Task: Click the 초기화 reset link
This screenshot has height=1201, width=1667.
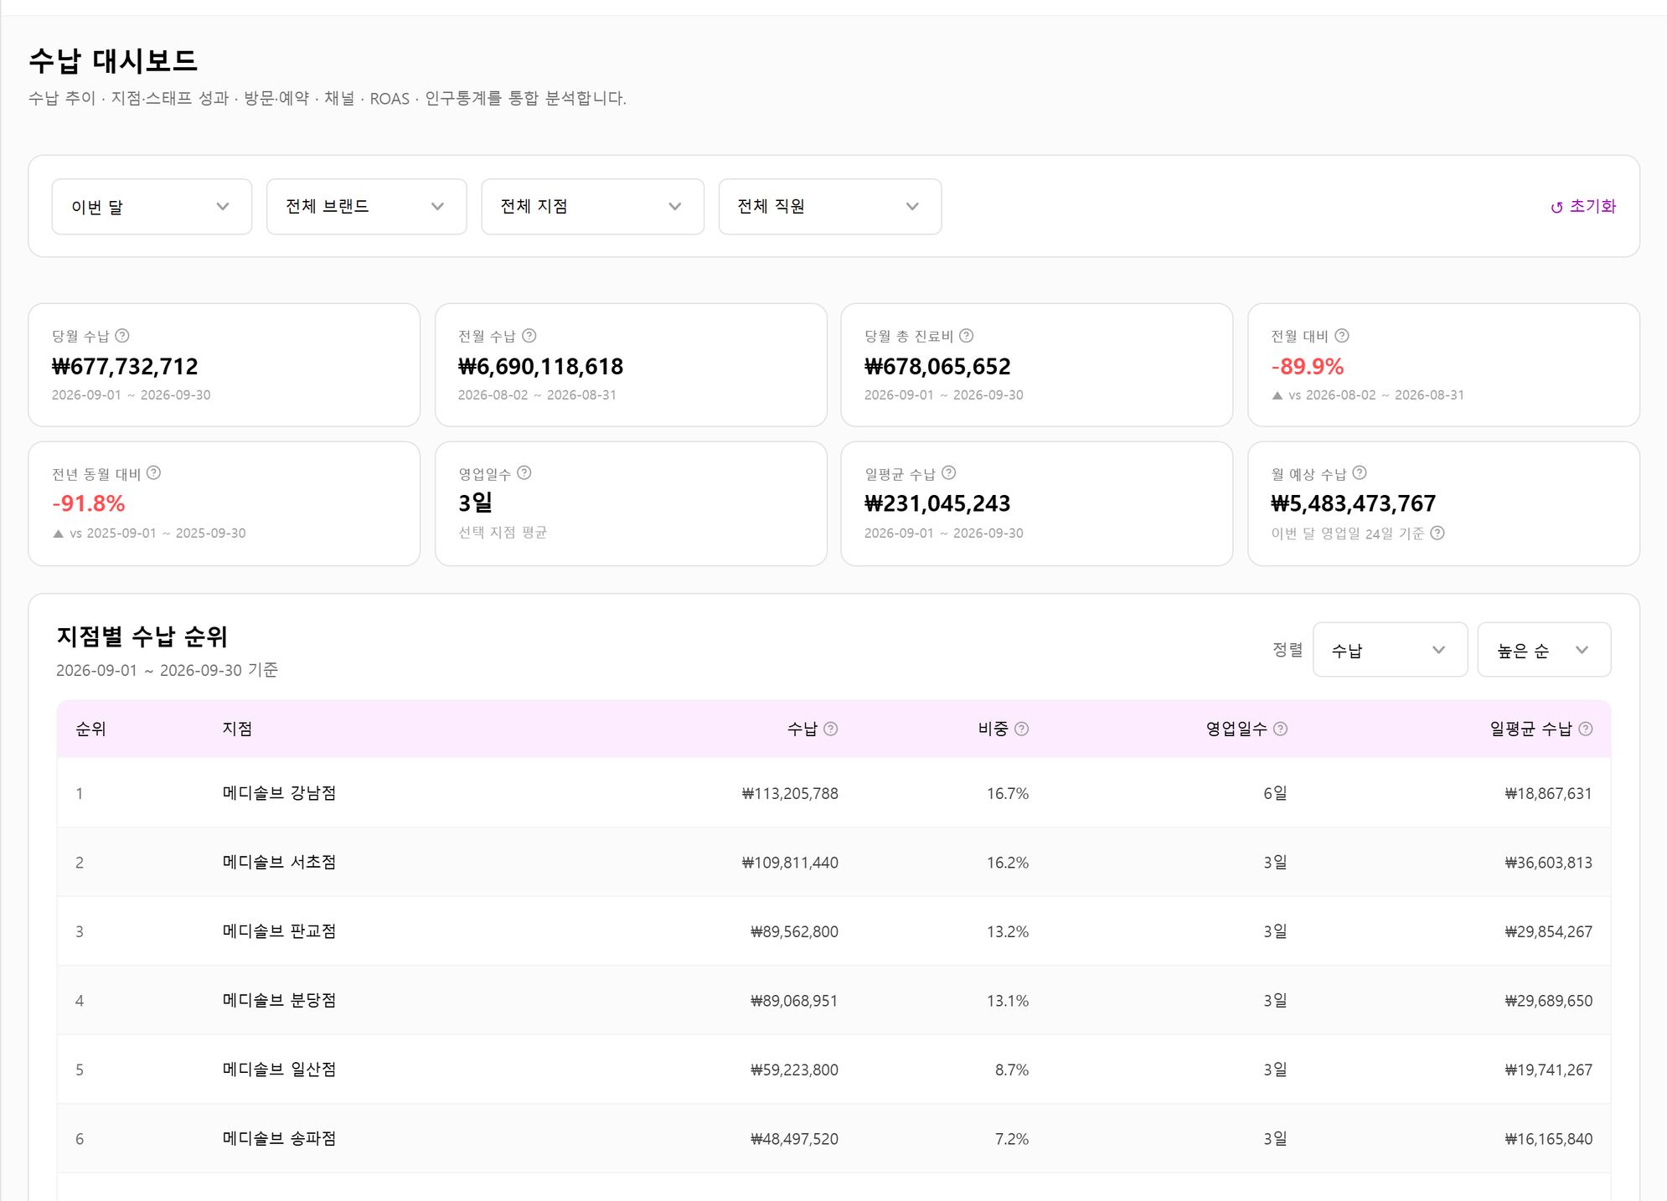Action: coord(1582,207)
